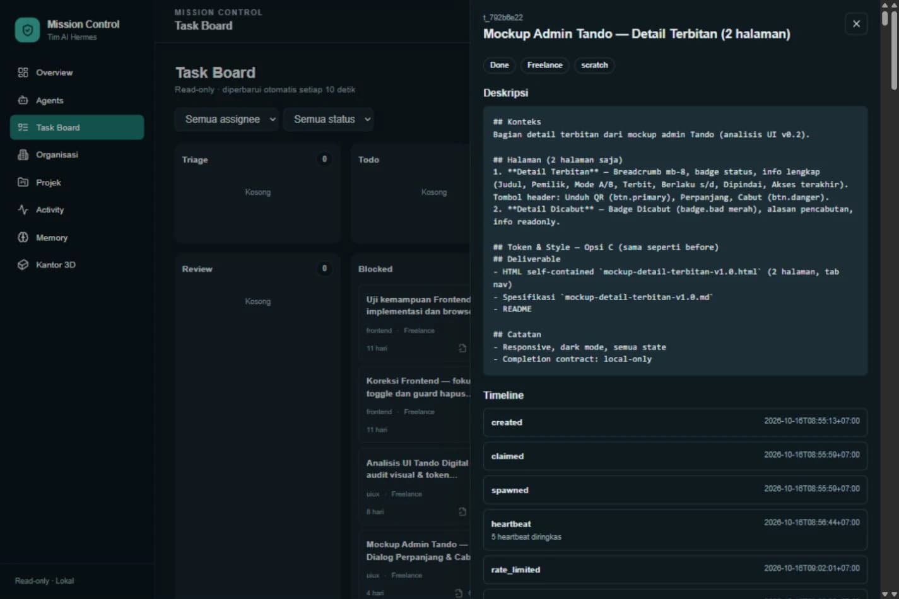This screenshot has height=599, width=899.
Task: Click document icon on Analisis UI Tando card
Action: click(x=462, y=512)
